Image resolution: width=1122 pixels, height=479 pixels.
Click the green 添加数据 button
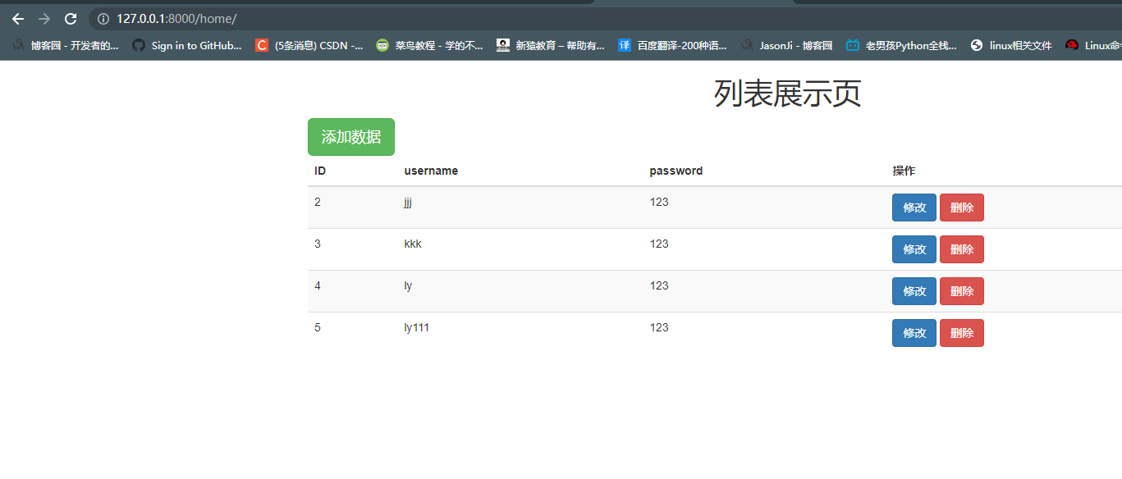click(351, 137)
